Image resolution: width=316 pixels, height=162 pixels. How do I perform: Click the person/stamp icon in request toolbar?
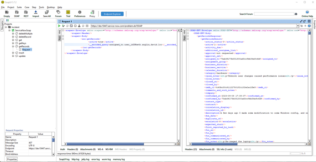pos(79,26)
